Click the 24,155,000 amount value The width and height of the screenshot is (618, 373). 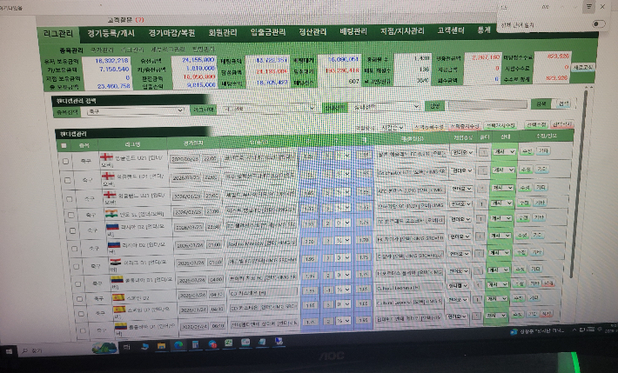point(198,59)
